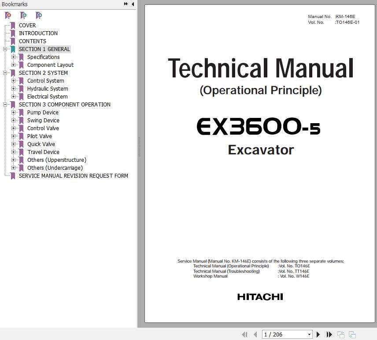Open SERVICE MANUAL REVISION REQUEST FORM bookmark
This screenshot has width=377, height=340.
(x=74, y=176)
